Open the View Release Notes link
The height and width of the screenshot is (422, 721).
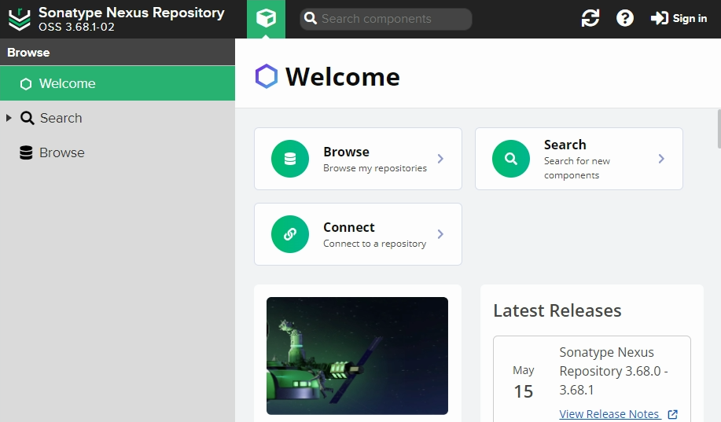coord(609,414)
